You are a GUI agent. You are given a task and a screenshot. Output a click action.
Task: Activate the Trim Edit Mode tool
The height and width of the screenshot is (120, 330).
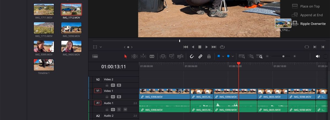click(134, 56)
